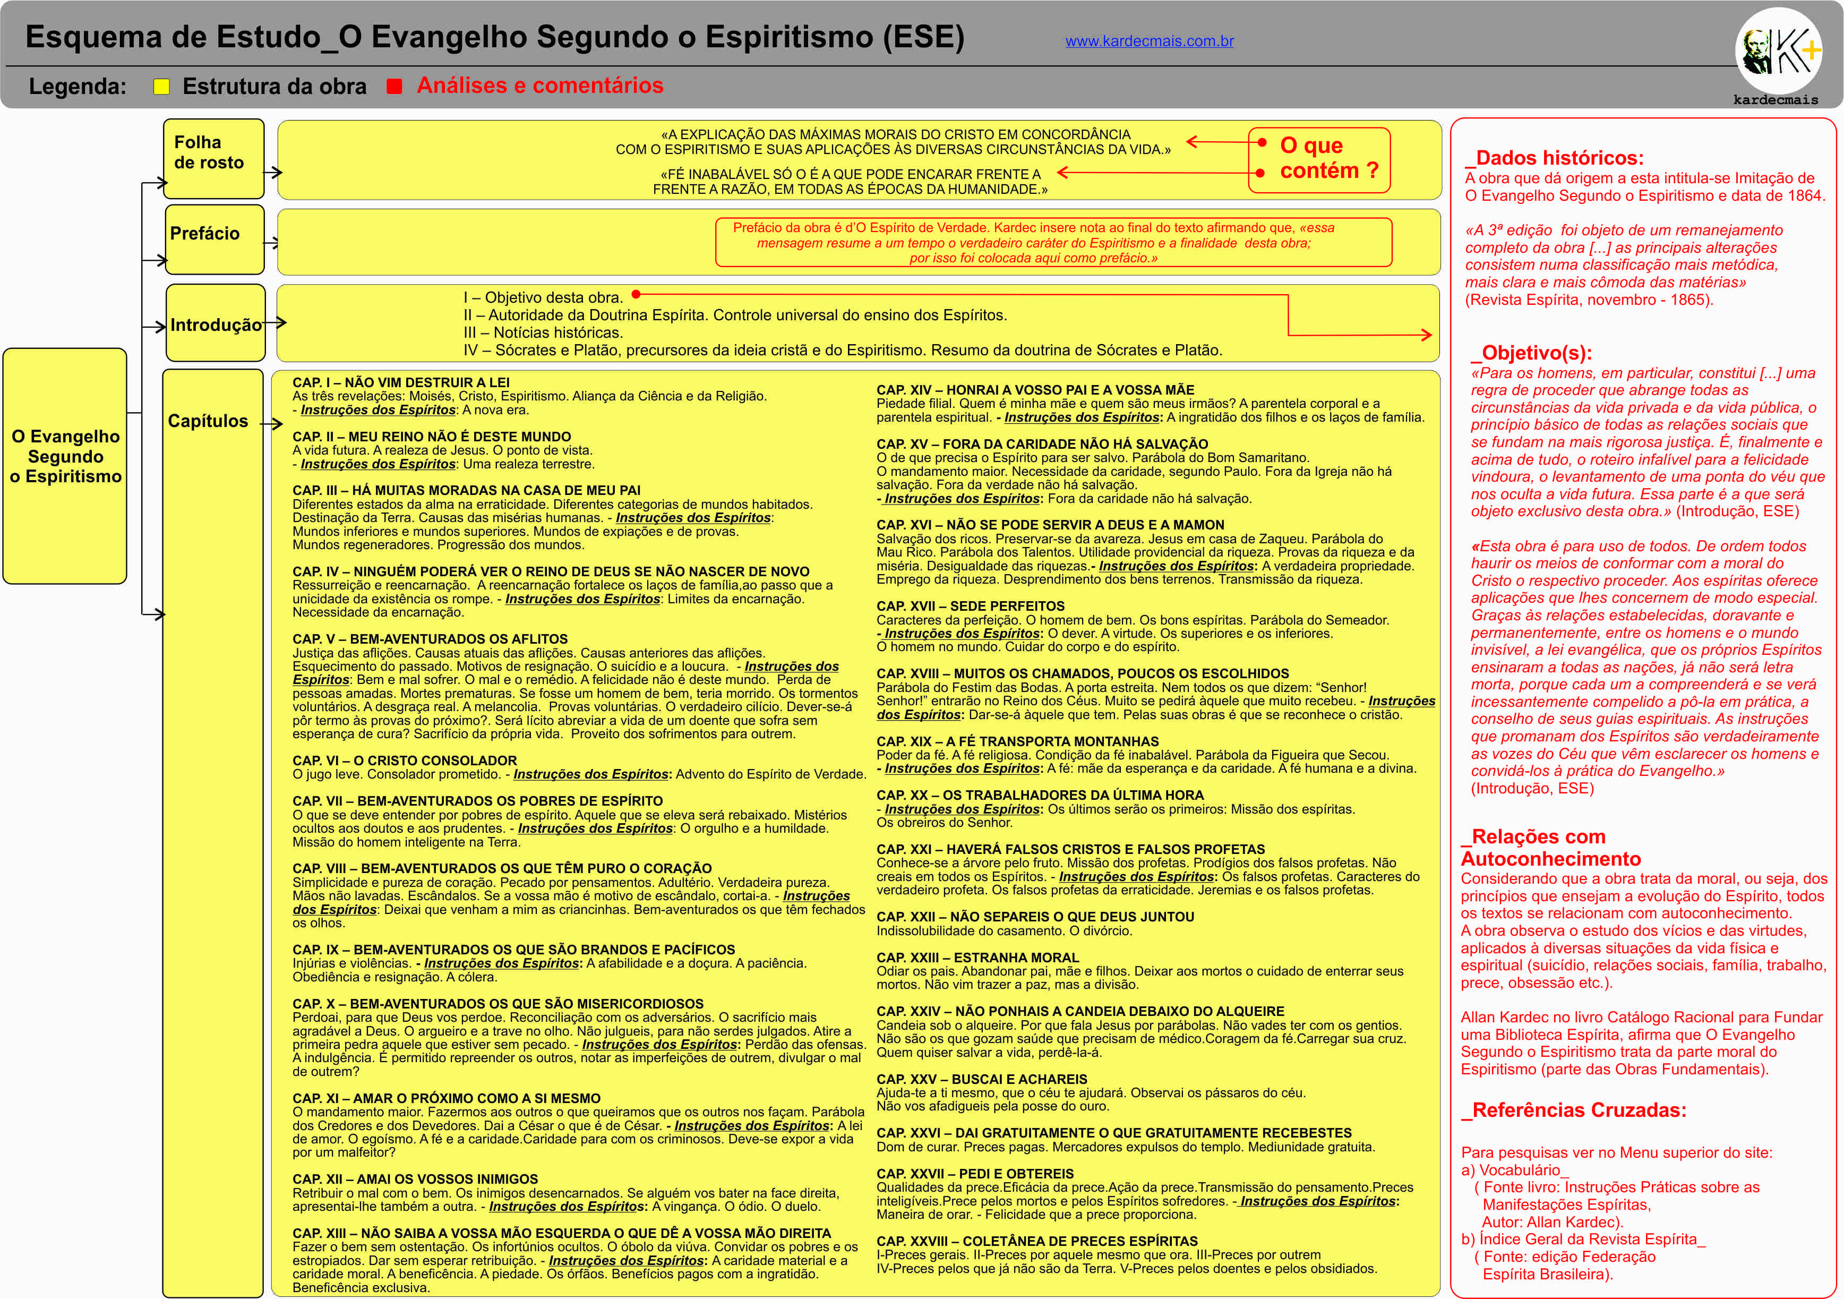Select the CAP. IV 'NINGUÉM PODERÁ VER O REINO' heading

point(551,571)
